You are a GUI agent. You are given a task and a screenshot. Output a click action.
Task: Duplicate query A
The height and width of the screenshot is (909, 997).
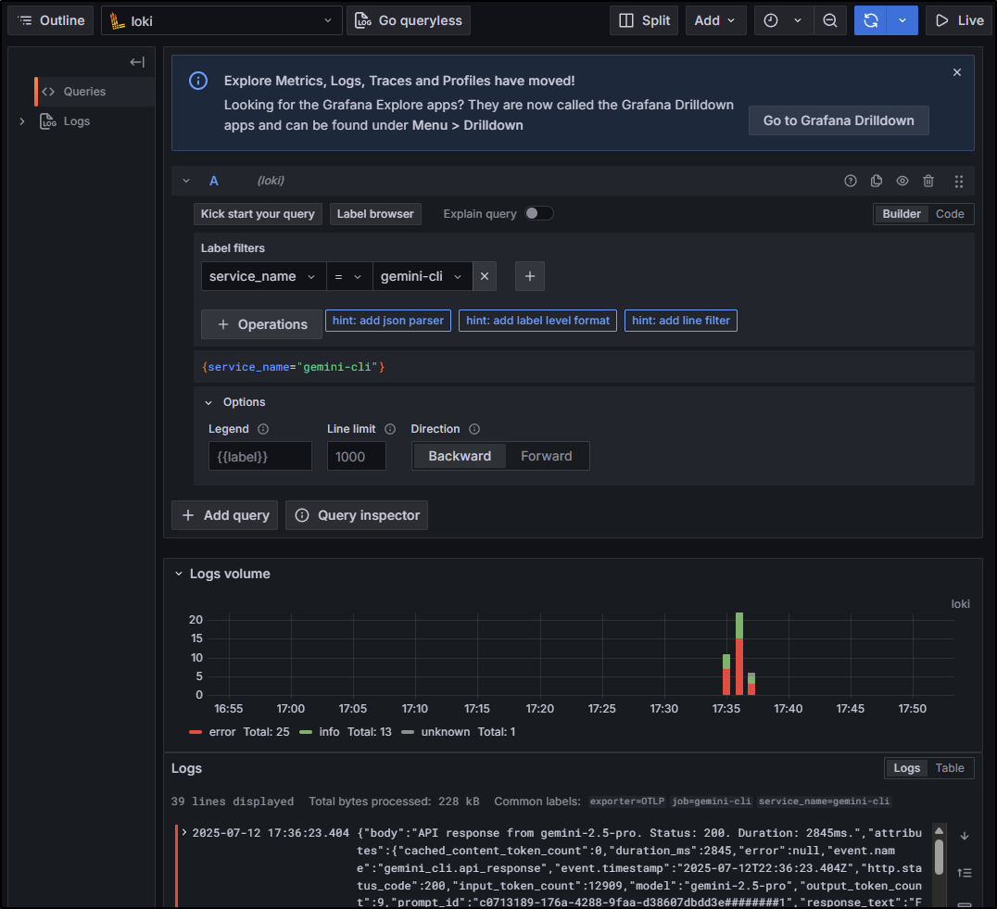(877, 181)
